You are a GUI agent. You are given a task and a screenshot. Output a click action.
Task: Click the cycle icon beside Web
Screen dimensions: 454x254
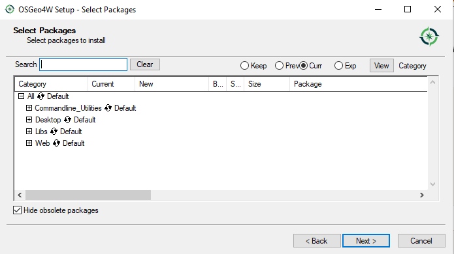(56, 143)
